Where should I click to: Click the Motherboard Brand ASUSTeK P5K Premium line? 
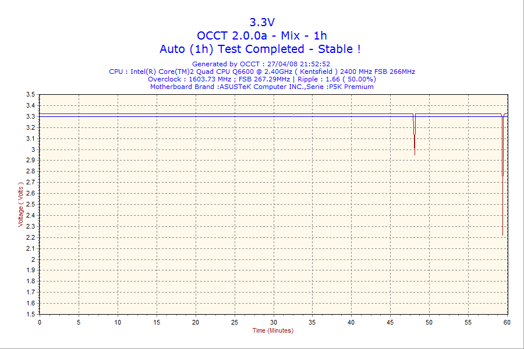point(261,87)
